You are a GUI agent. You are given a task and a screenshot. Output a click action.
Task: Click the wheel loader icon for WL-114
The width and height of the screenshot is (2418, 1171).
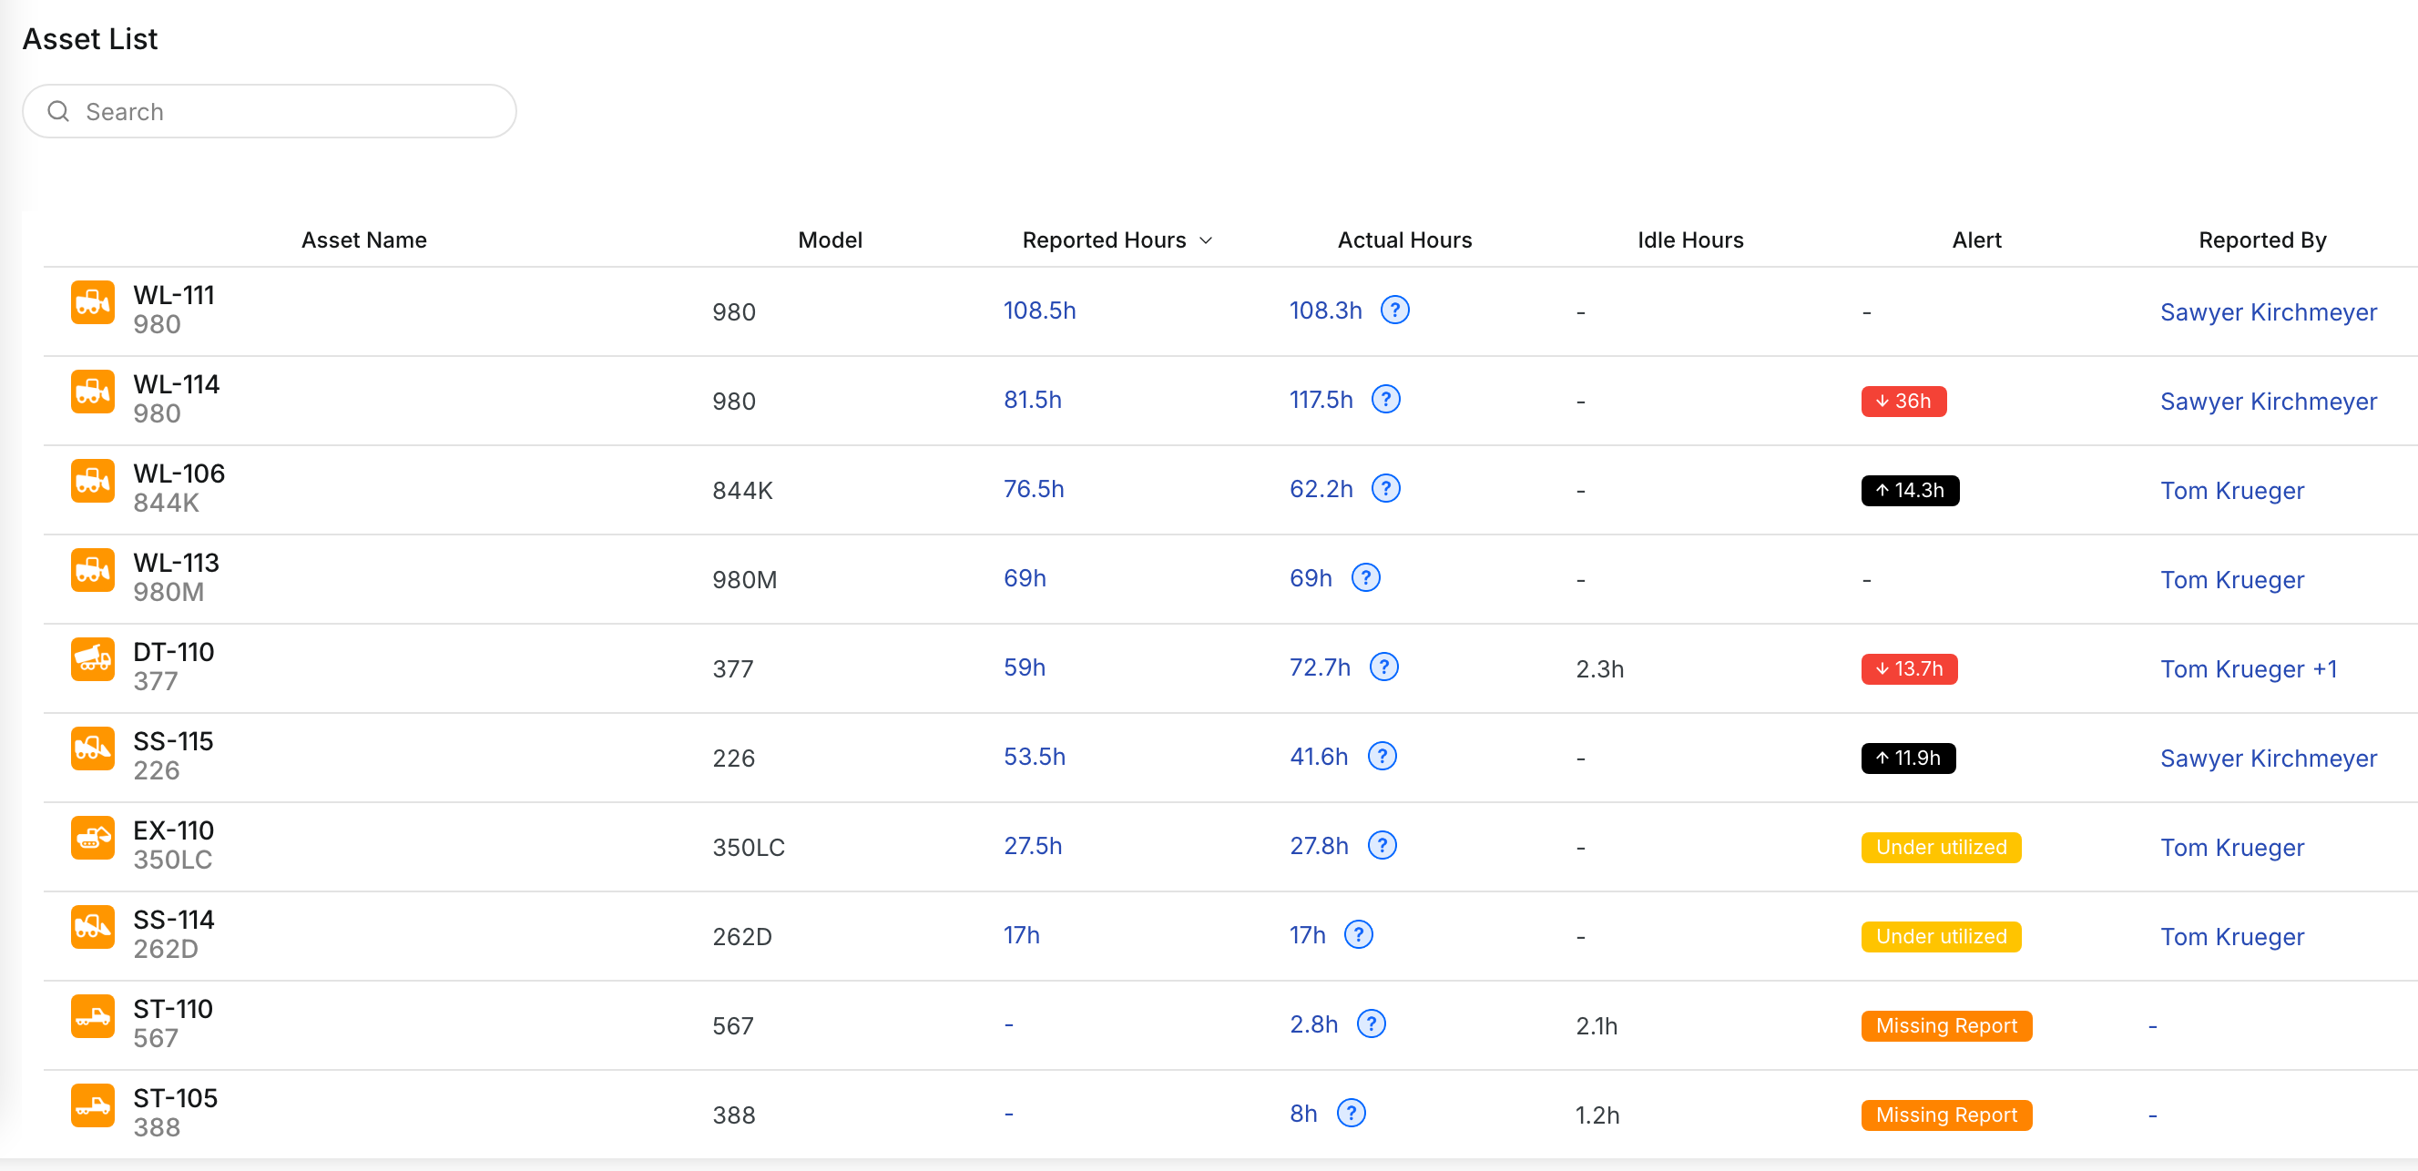pyautogui.click(x=93, y=392)
